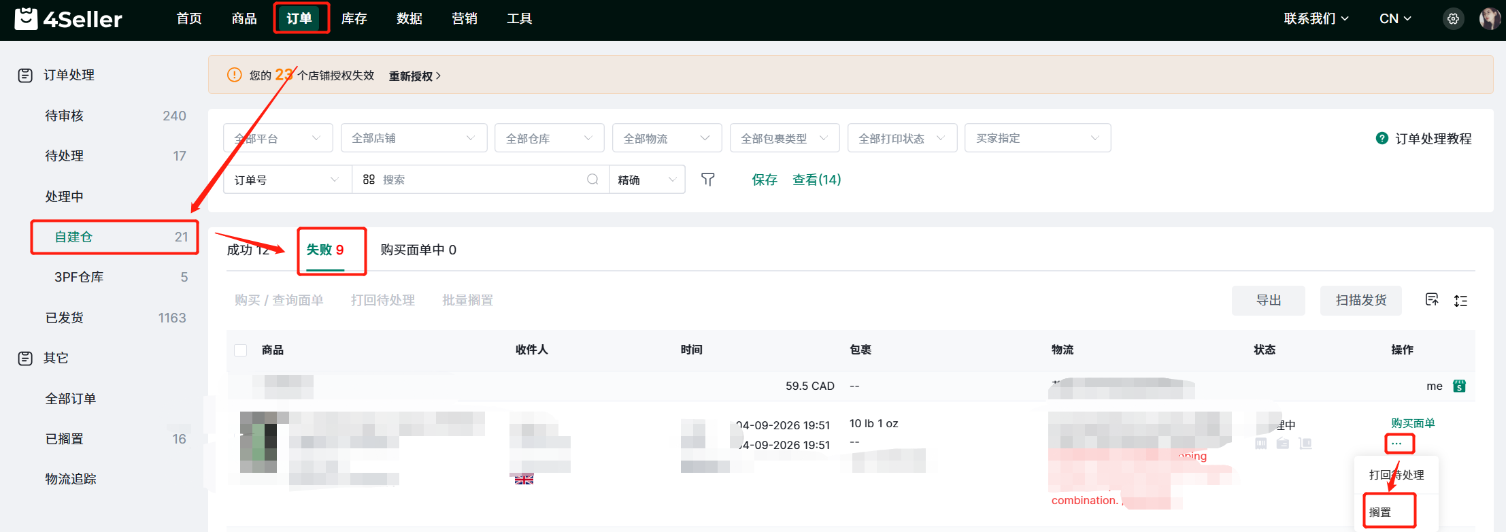Screen dimensions: 1506x532
Task: Click the green help question icon
Action: pyautogui.click(x=1382, y=138)
